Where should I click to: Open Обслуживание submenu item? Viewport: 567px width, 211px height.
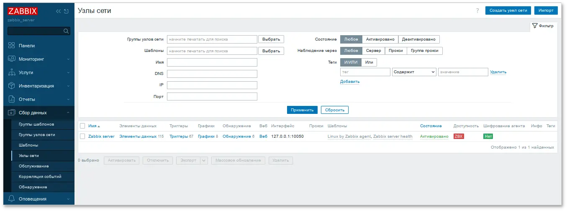pos(34,166)
